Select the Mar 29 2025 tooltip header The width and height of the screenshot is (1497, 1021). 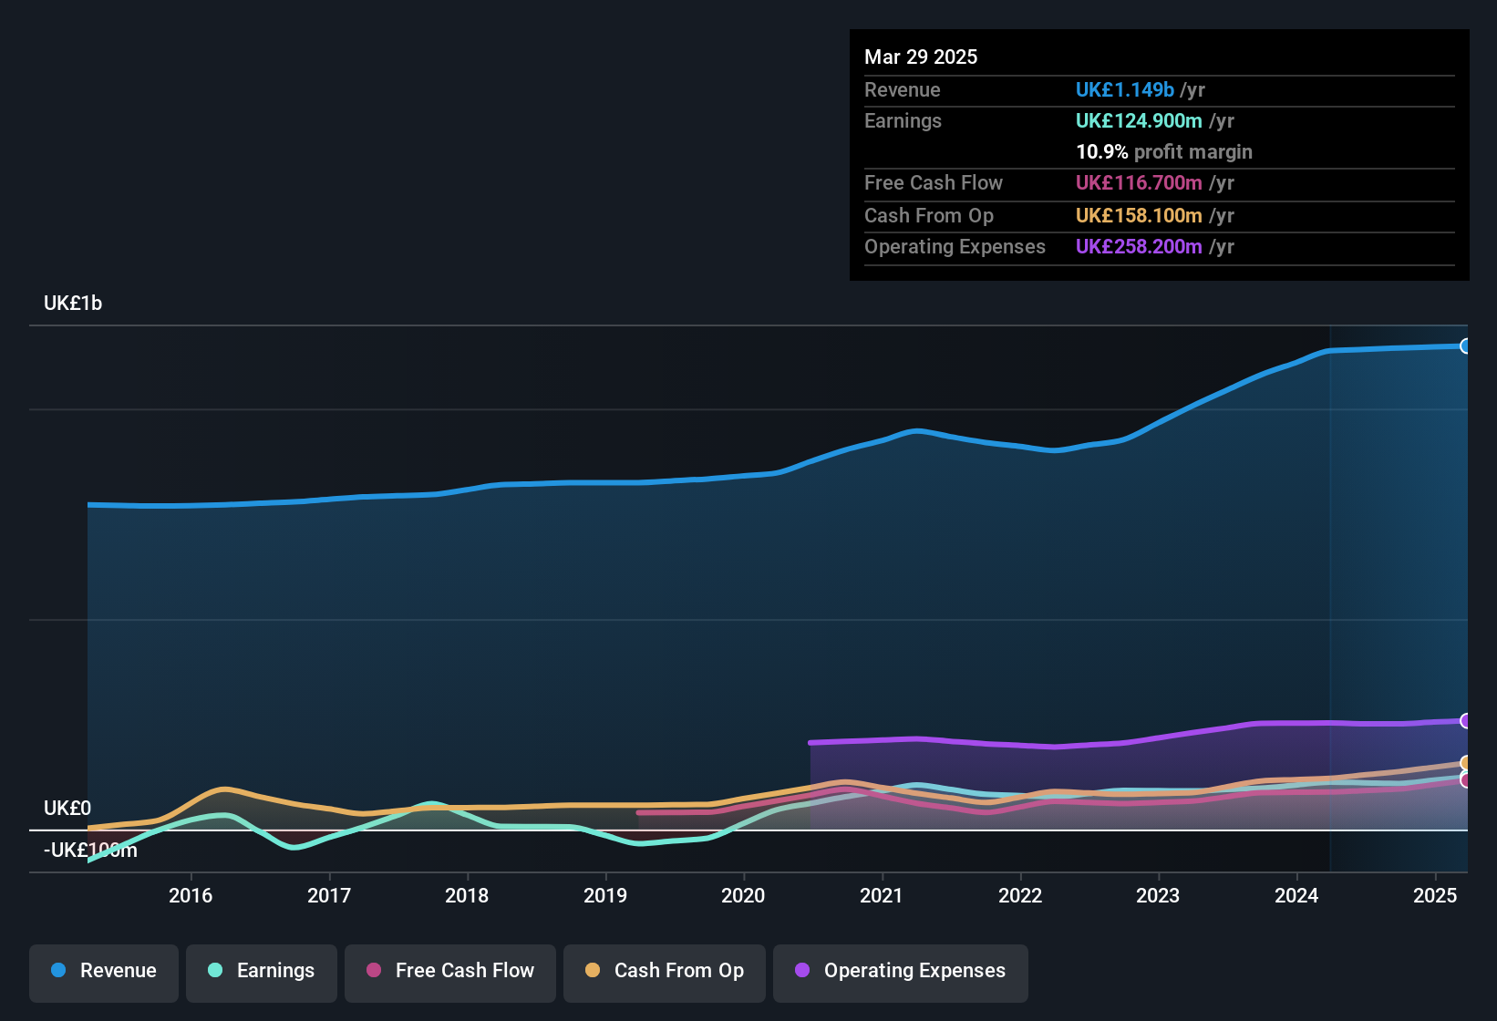(920, 57)
